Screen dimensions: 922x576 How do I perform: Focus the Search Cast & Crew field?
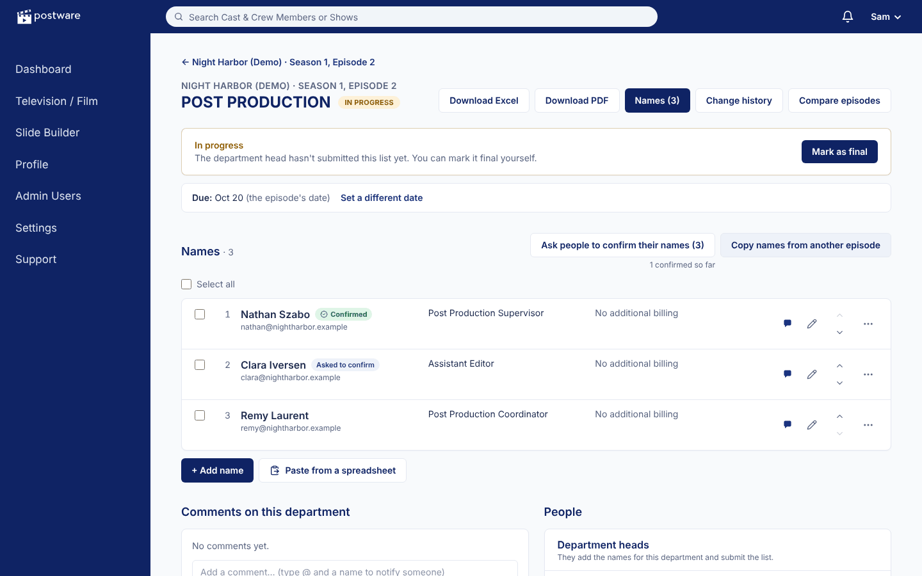pyautogui.click(x=412, y=17)
